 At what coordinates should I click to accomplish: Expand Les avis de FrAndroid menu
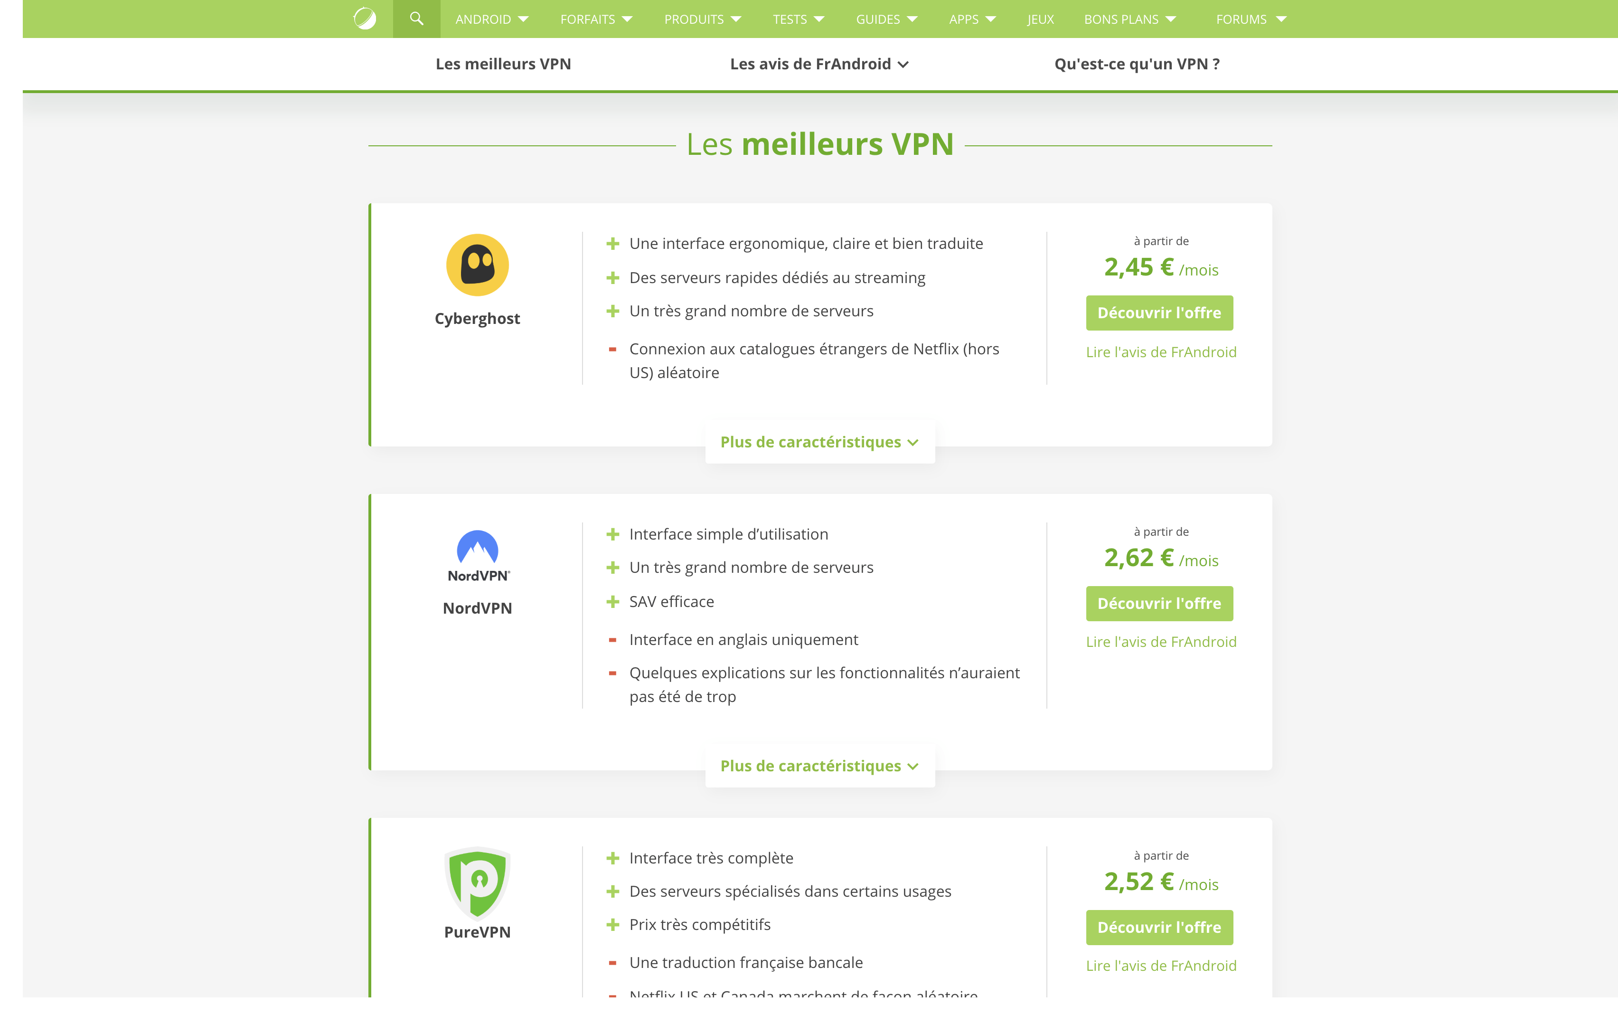tap(819, 64)
